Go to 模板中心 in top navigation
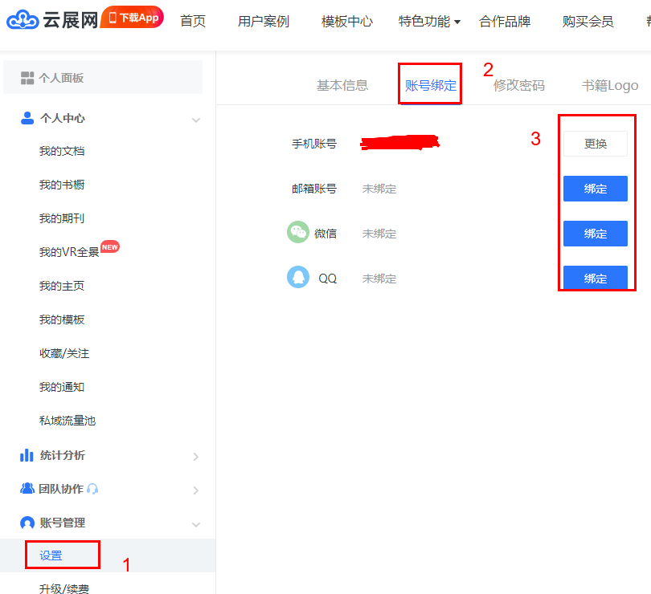Image resolution: width=651 pixels, height=594 pixels. click(x=346, y=22)
